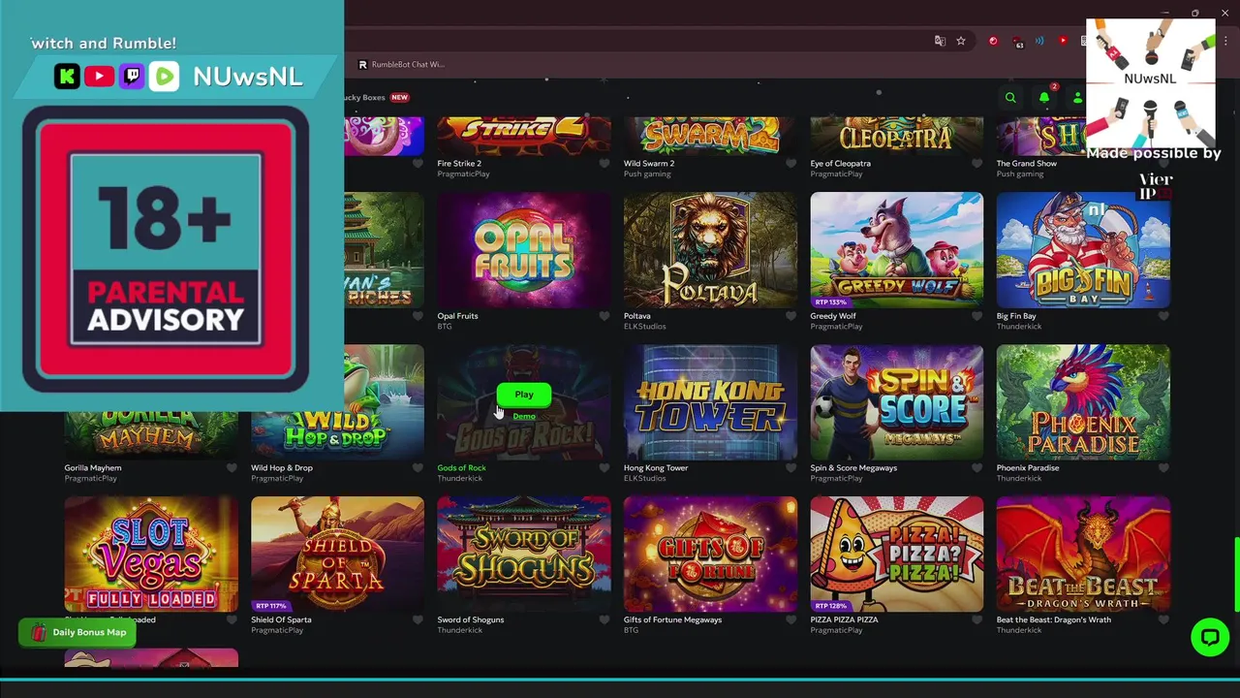Open the Spin & Score Megaways thumbnail
1240x698 pixels.
897,402
